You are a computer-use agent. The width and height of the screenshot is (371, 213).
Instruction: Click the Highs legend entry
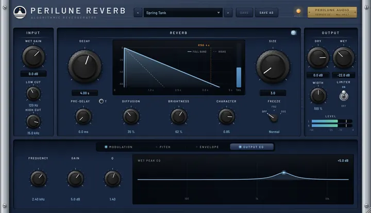coord(220,52)
